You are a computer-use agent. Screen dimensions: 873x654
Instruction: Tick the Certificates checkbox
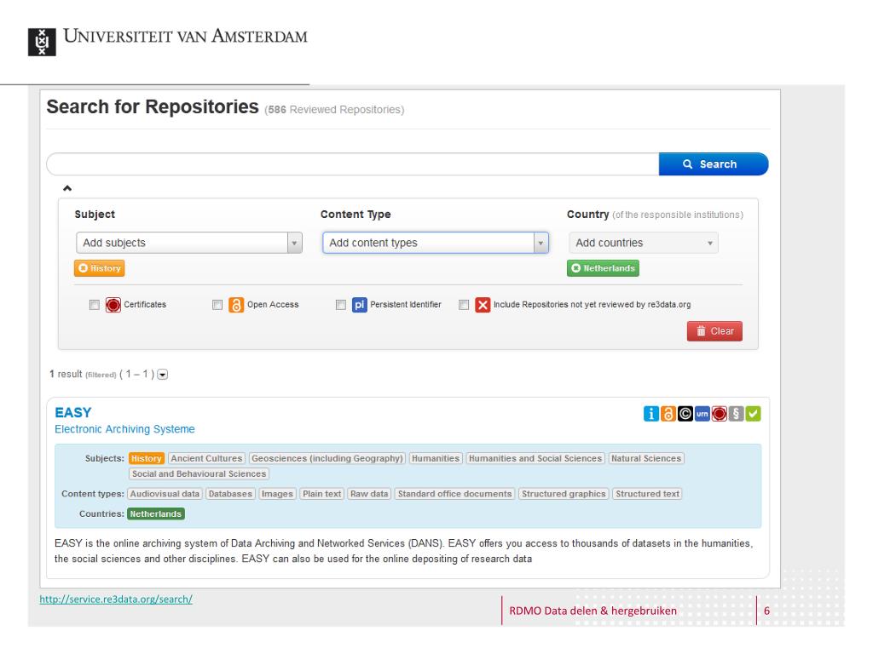[x=94, y=305]
